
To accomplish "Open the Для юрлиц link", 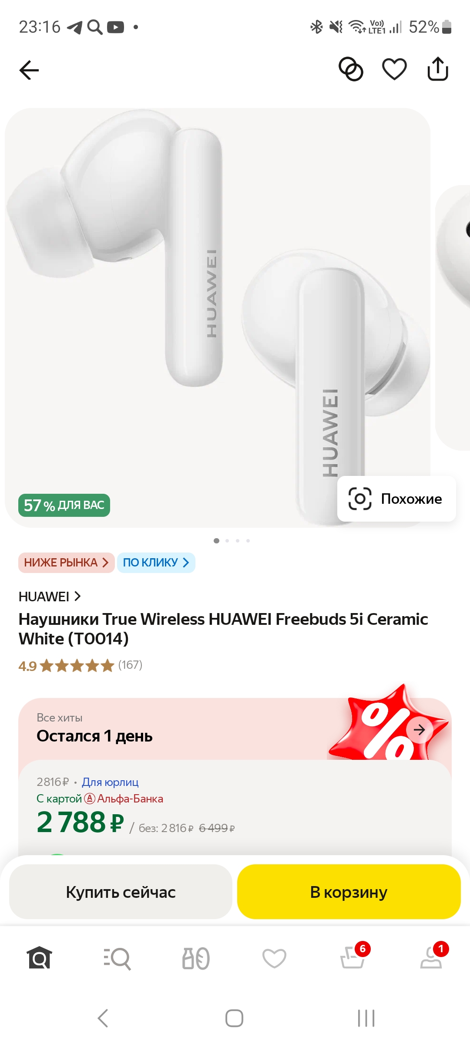I will (110, 782).
